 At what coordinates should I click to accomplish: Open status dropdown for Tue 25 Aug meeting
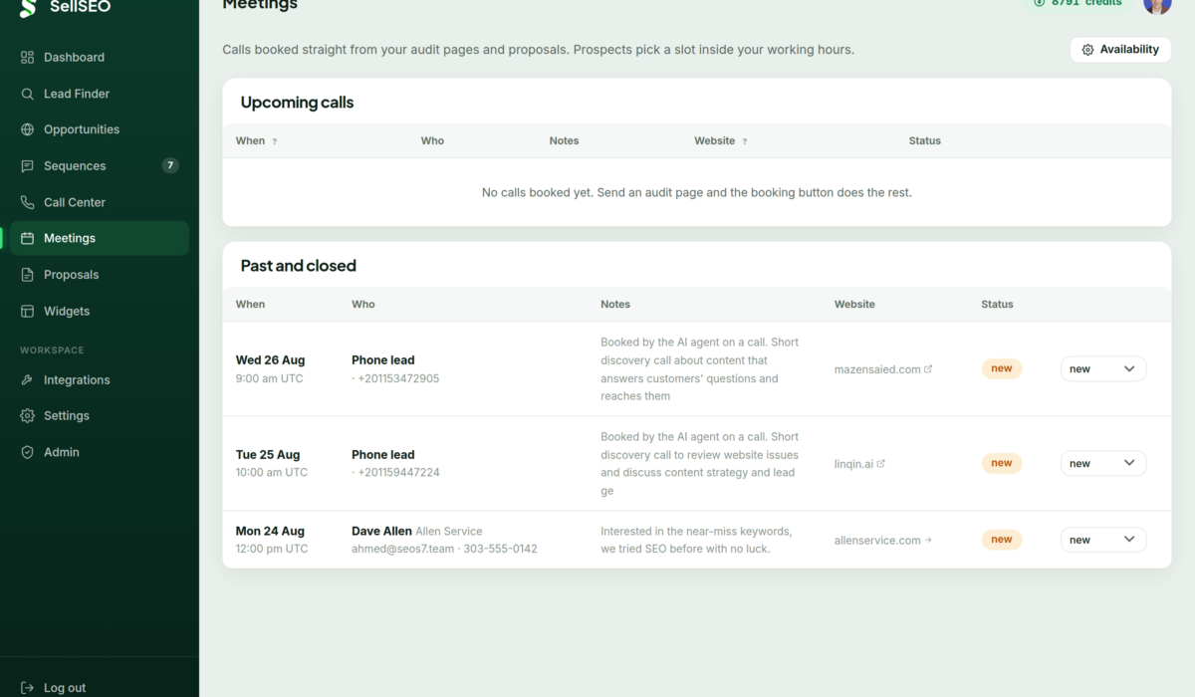(x=1103, y=463)
